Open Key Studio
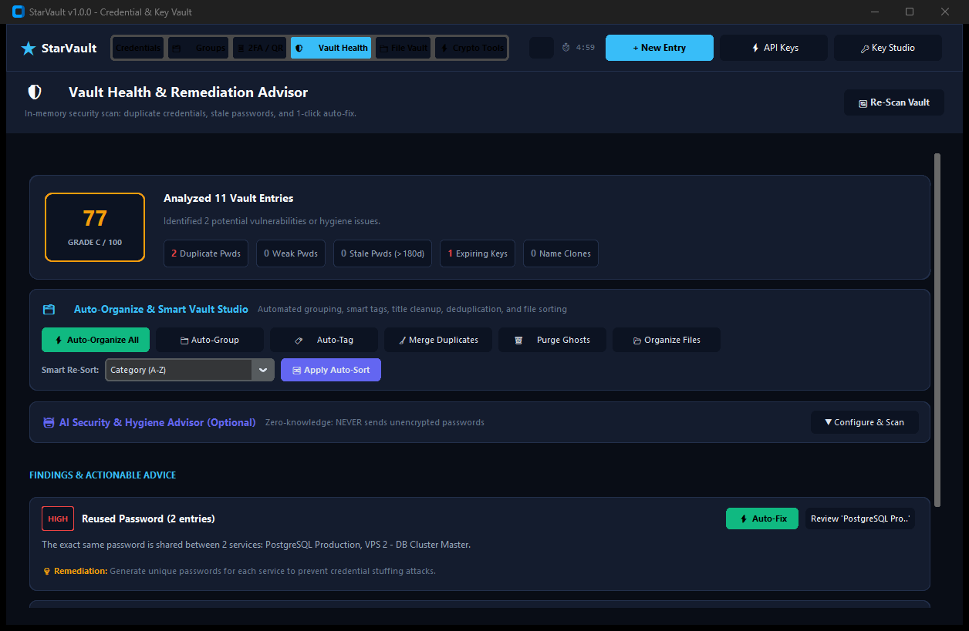The width and height of the screenshot is (969, 631). tap(888, 48)
